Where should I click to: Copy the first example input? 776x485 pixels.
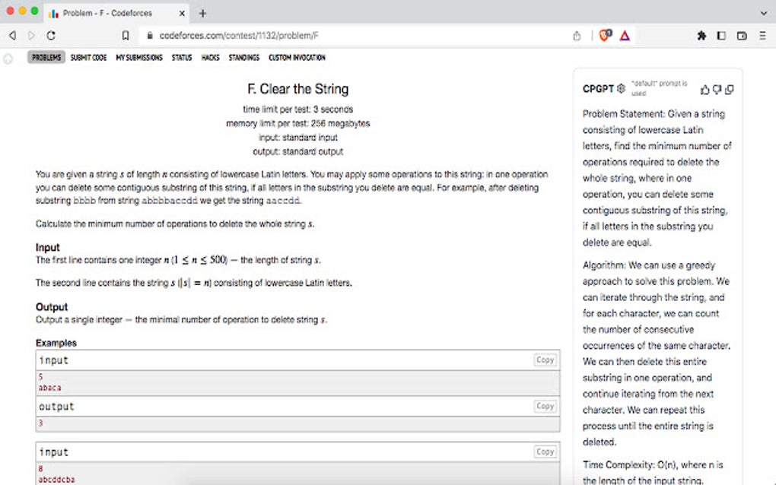pyautogui.click(x=545, y=360)
